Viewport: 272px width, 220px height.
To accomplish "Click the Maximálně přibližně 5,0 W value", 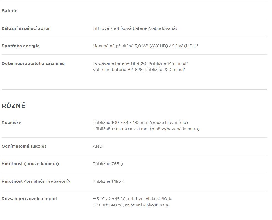I will (145, 46).
